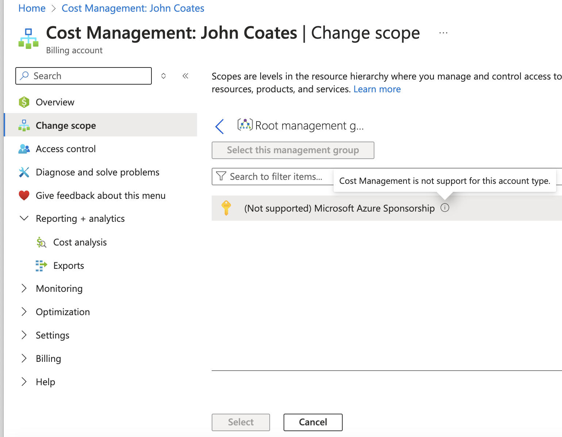Collapse the sidebar with double chevron
Screen dimensions: 562x437
click(185, 76)
